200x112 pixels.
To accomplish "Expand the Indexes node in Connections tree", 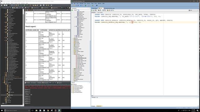I will tap(73, 41).
